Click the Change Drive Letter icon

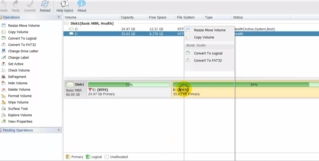click(x=4, y=51)
